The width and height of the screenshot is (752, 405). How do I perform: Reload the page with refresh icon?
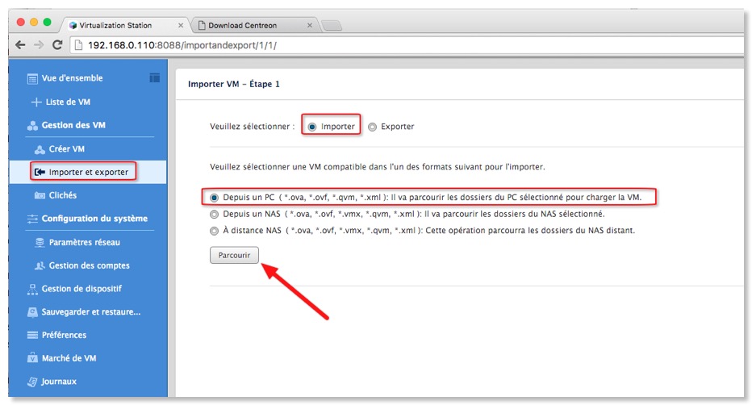tap(57, 45)
